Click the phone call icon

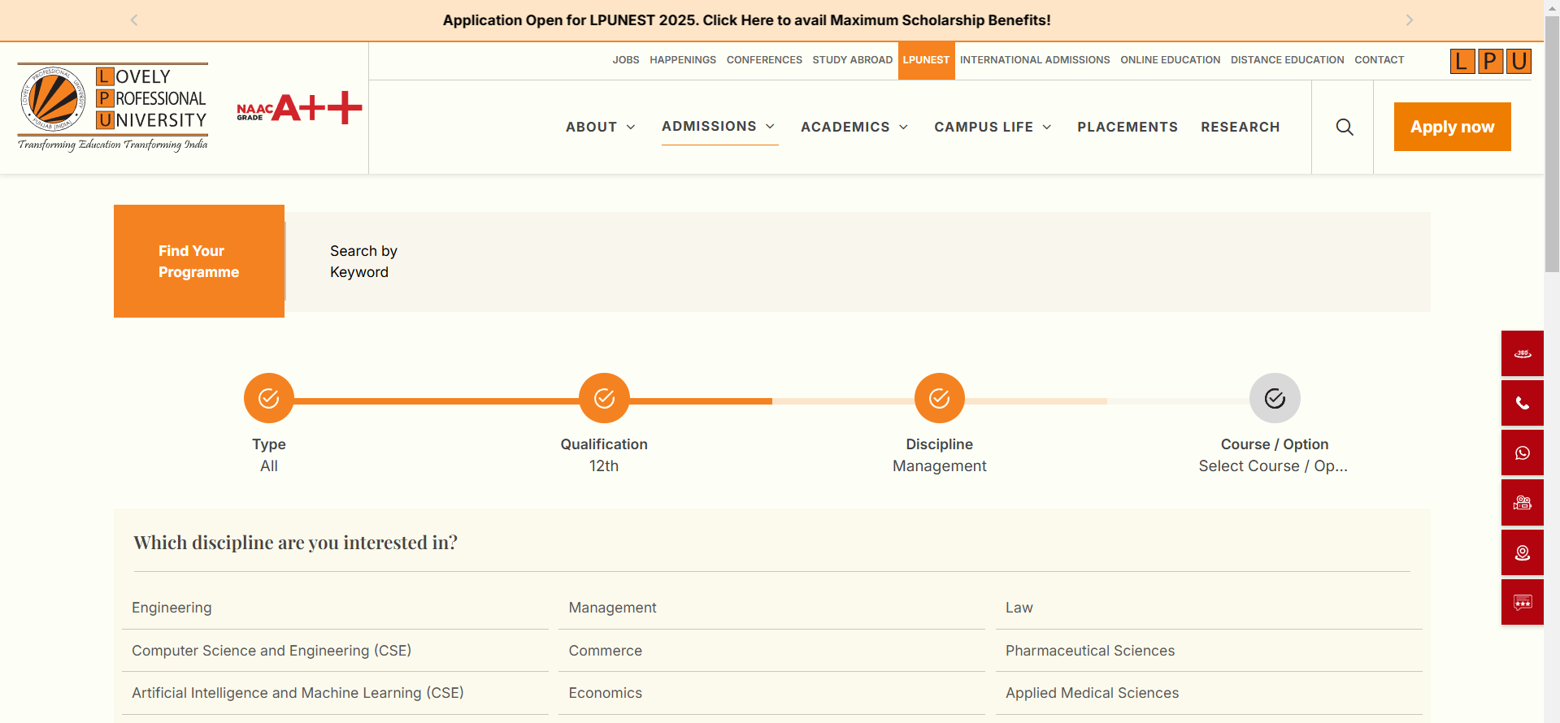1522,403
